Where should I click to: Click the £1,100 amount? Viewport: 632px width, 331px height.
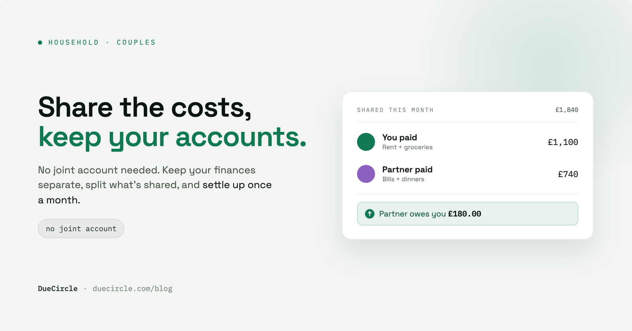point(563,142)
